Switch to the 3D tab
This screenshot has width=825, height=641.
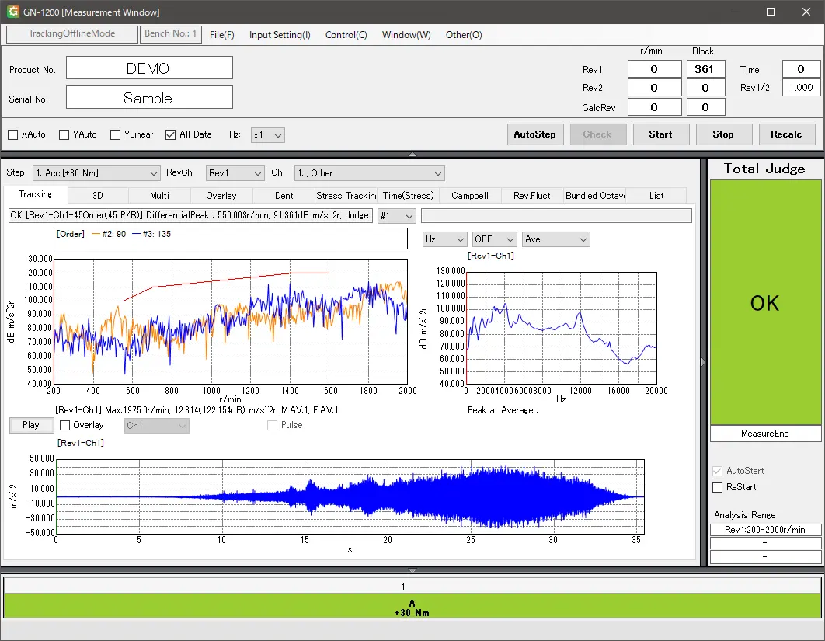click(98, 195)
